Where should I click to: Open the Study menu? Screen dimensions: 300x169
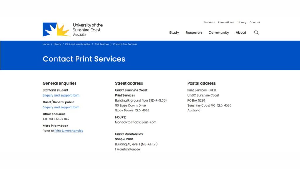coord(174,33)
